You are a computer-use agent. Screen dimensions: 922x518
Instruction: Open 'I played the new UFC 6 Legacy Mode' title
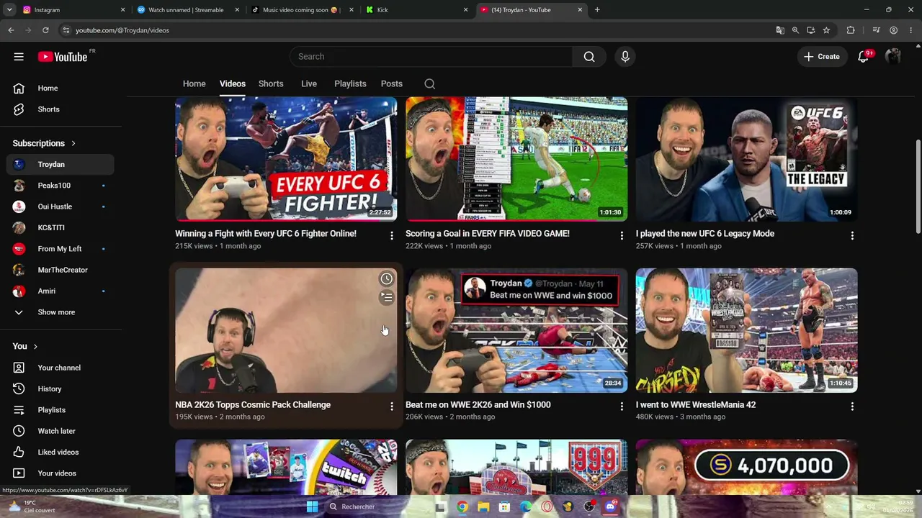tap(705, 234)
